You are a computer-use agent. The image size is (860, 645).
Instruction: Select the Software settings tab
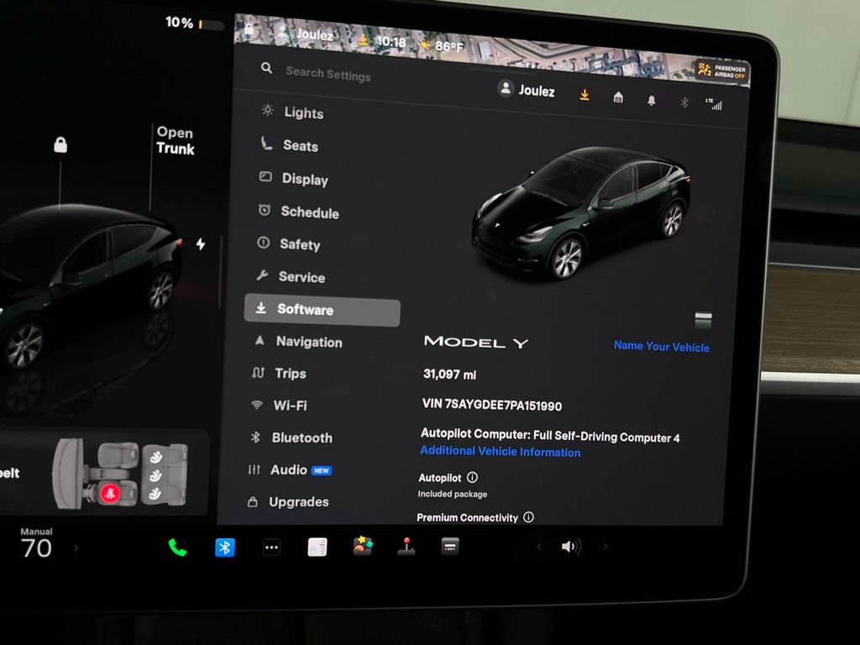pos(322,310)
